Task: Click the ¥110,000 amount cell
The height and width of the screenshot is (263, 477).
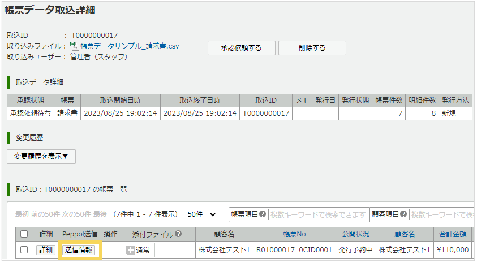Action: (x=453, y=250)
